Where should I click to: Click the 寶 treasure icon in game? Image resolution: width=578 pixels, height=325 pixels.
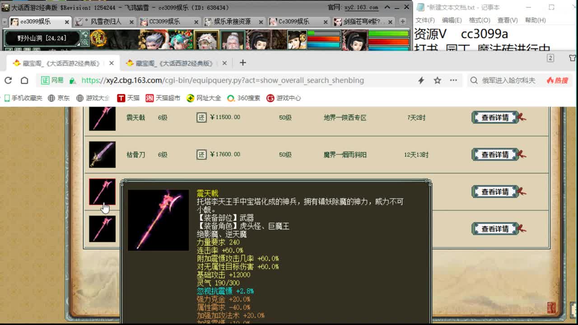point(98,39)
